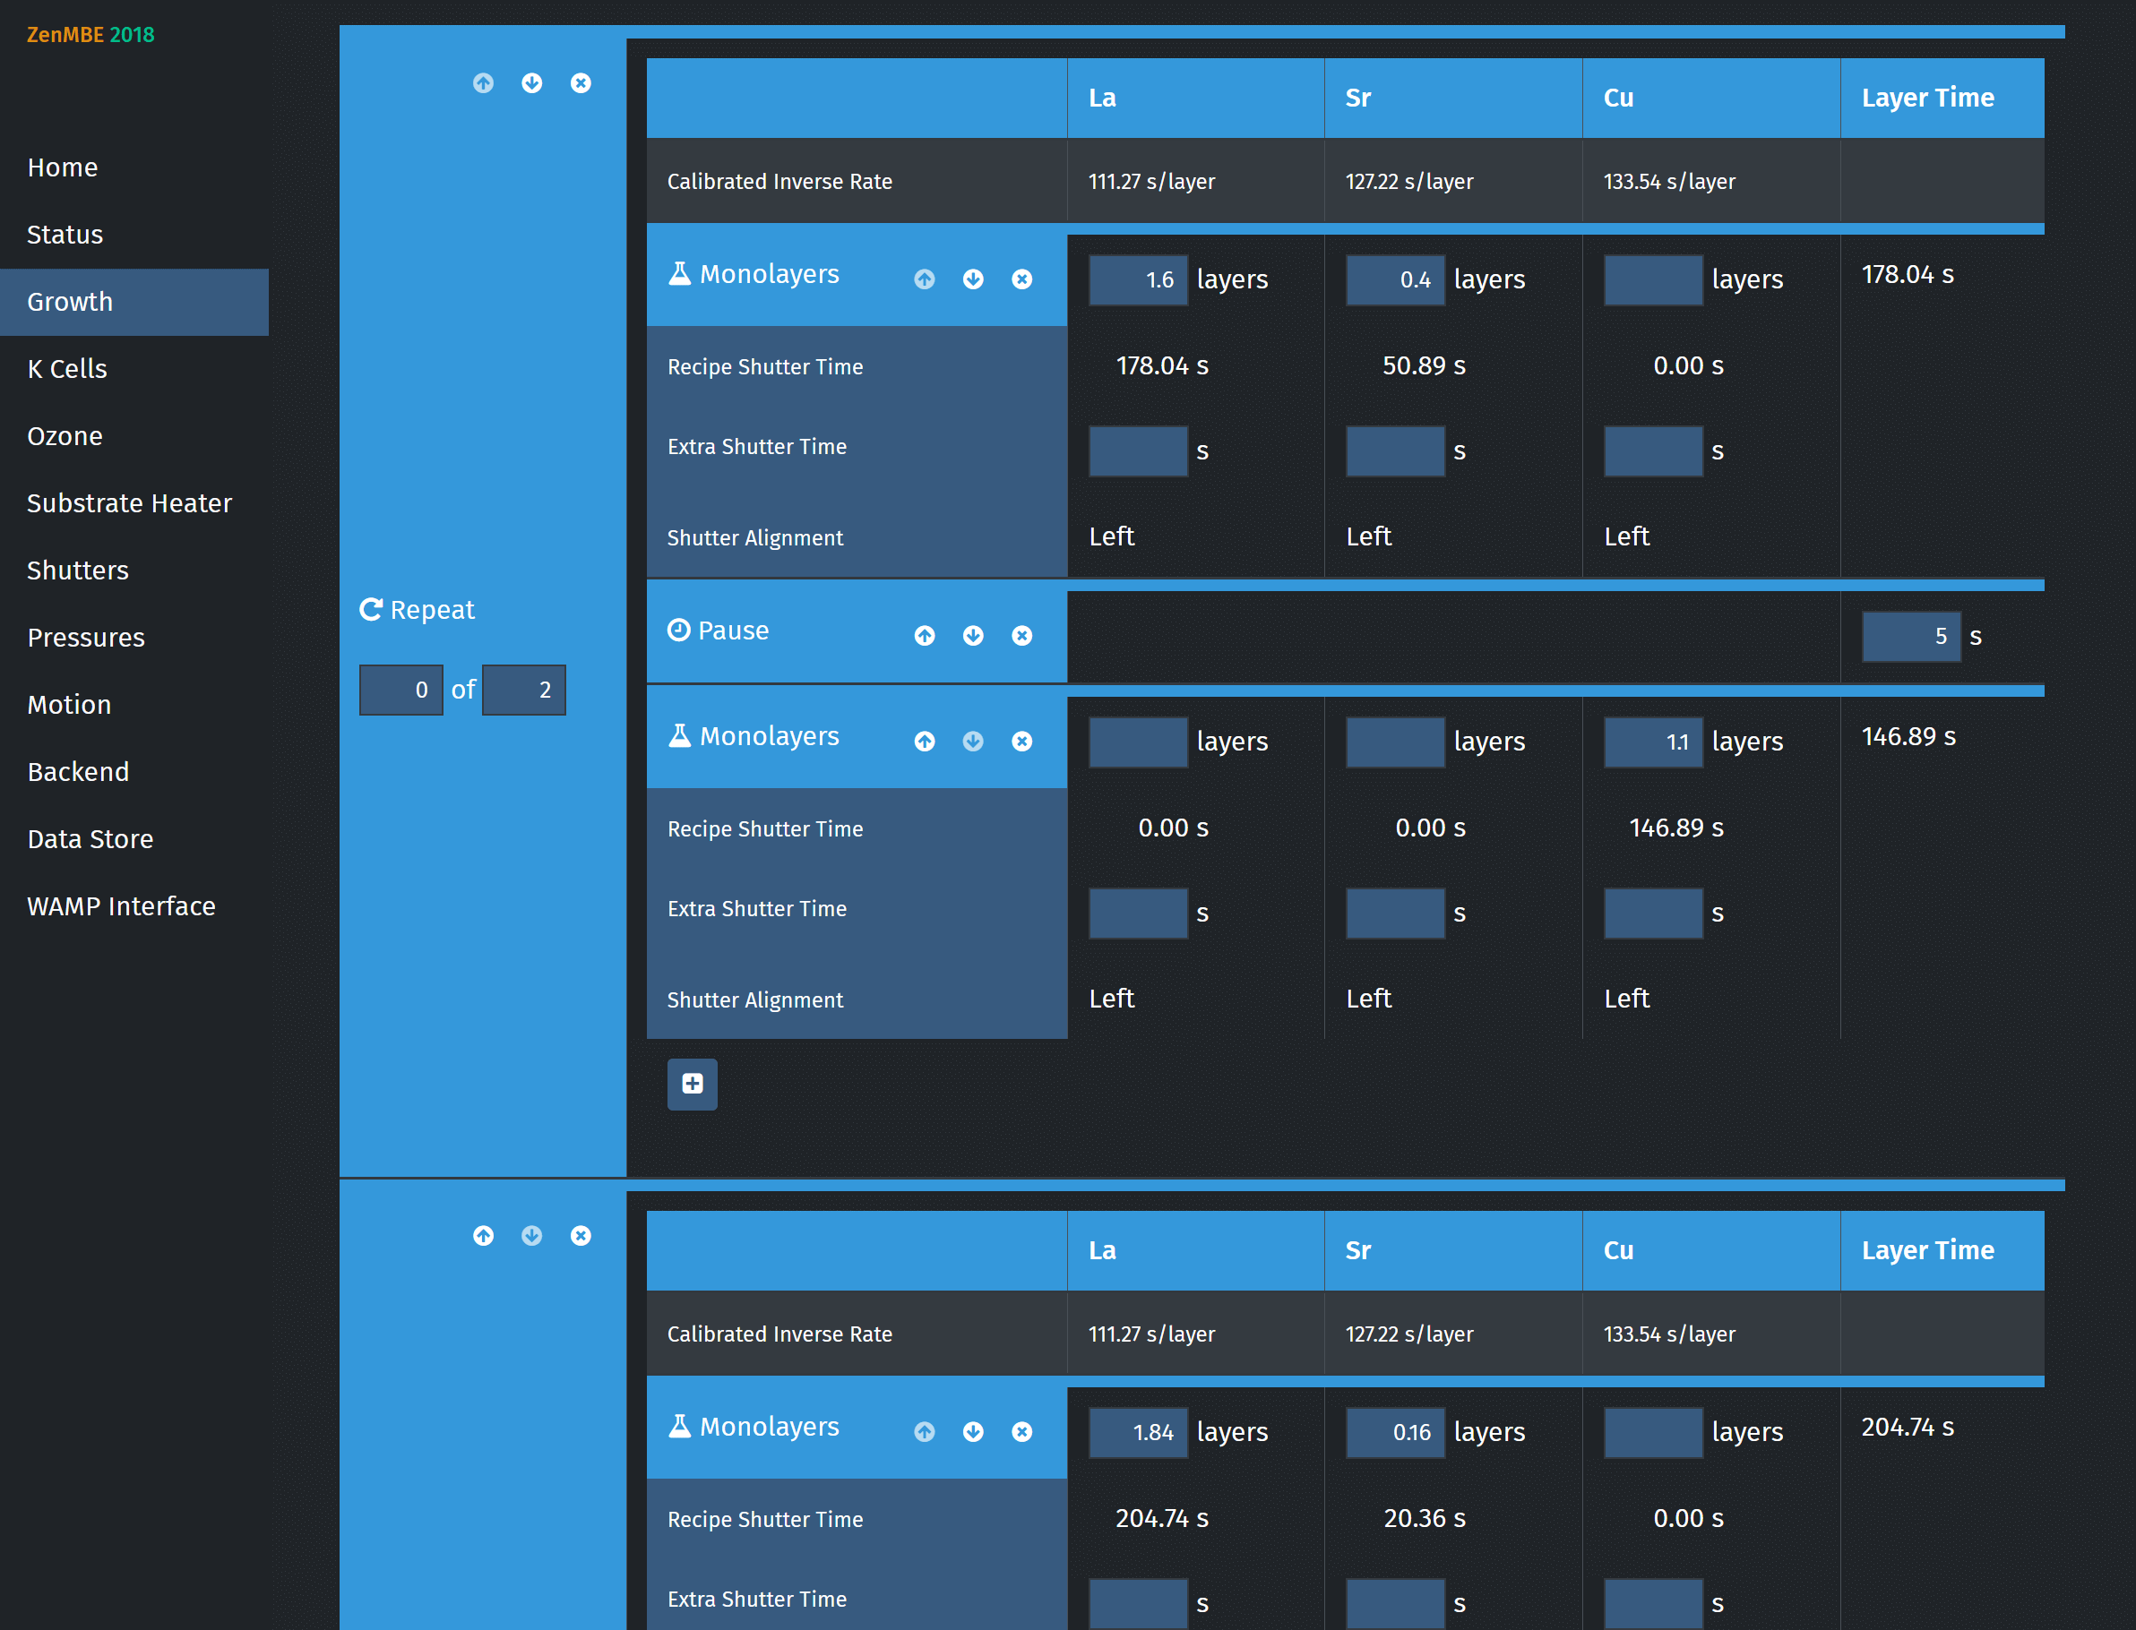Click La Extra Shutter Time field, first step
The width and height of the screenshot is (2136, 1630).
(1139, 451)
